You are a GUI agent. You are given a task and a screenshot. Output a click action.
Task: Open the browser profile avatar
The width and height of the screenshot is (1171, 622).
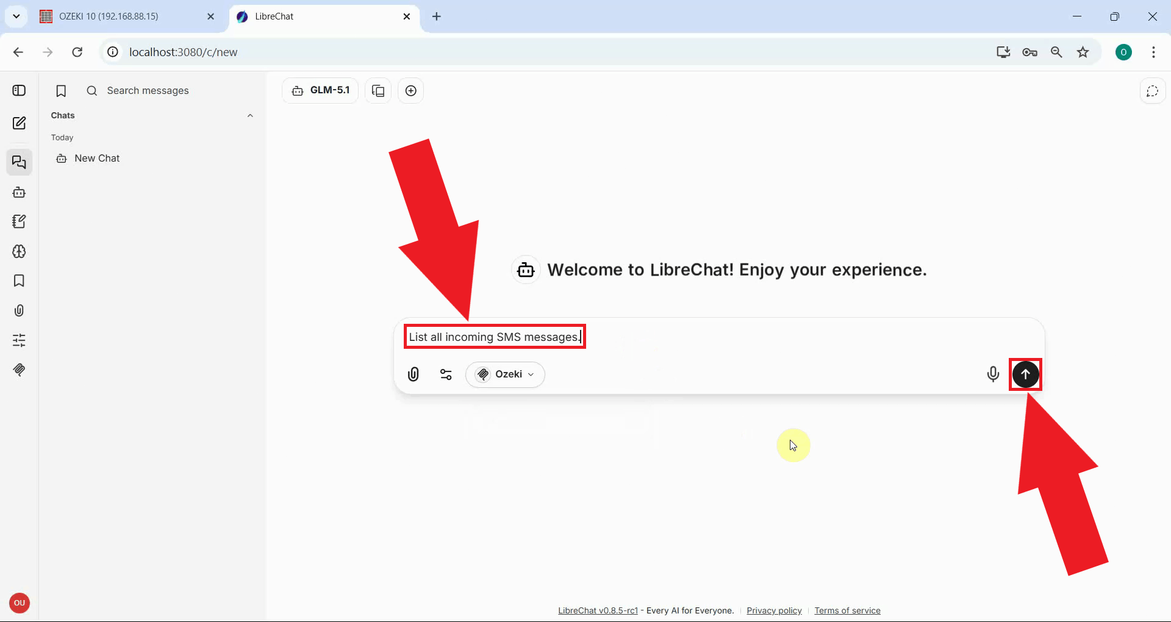coord(1123,52)
